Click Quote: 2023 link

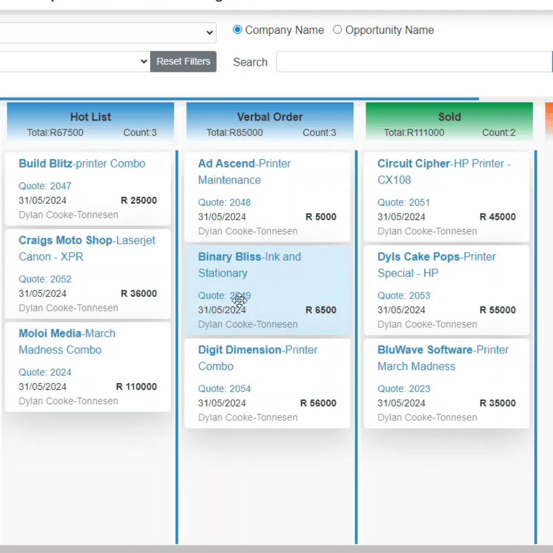(404, 389)
